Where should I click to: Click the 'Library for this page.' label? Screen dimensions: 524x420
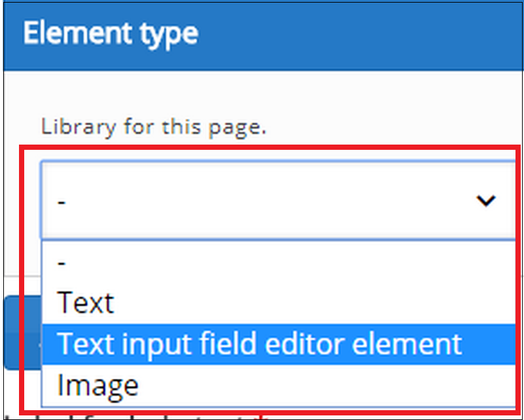click(153, 127)
